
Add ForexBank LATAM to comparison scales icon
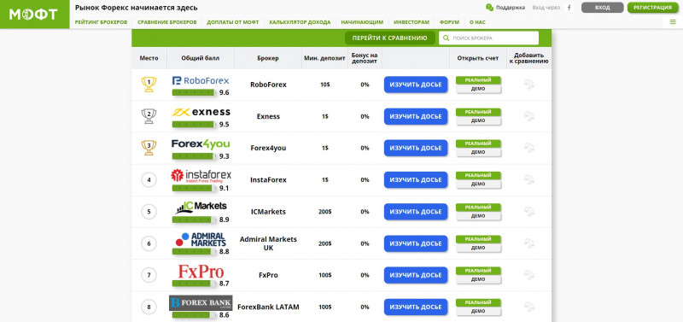click(x=528, y=307)
